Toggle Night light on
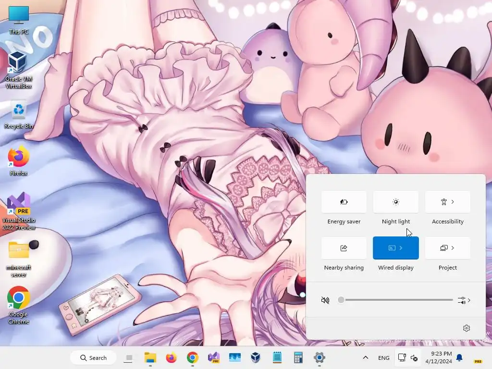The height and width of the screenshot is (369, 492). point(396,202)
